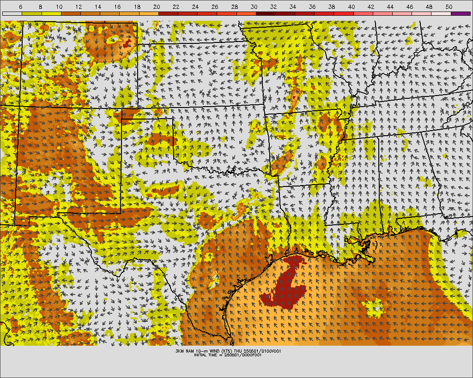Select the legend swatch between 22 and 24
The height and width of the screenshot is (378, 473).
188,13
